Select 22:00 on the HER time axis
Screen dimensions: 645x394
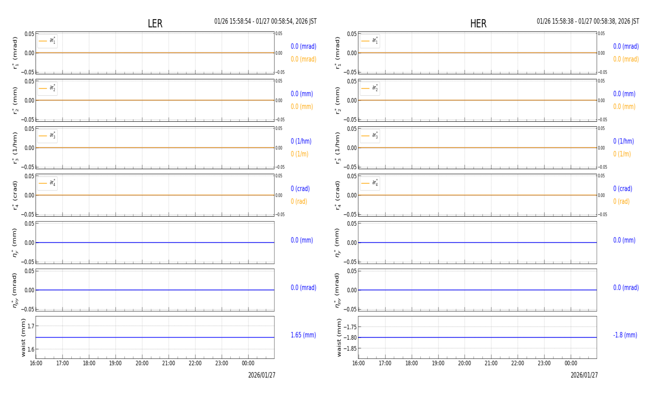(x=518, y=363)
